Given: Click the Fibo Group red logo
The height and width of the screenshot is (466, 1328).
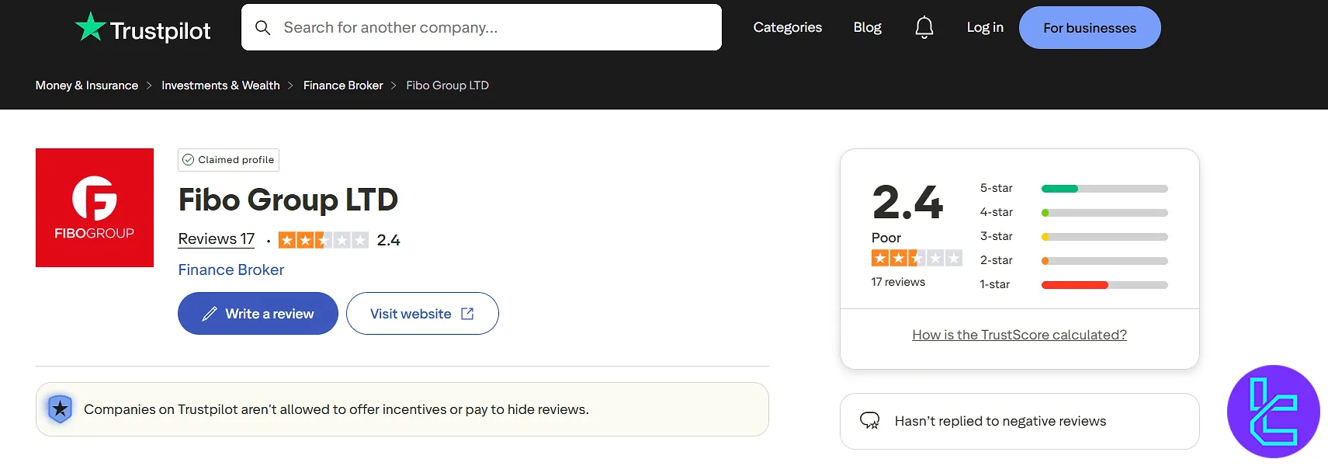Looking at the screenshot, I should (x=95, y=207).
